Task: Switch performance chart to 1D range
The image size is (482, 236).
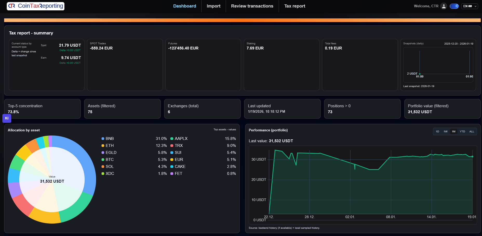Action: 437,131
